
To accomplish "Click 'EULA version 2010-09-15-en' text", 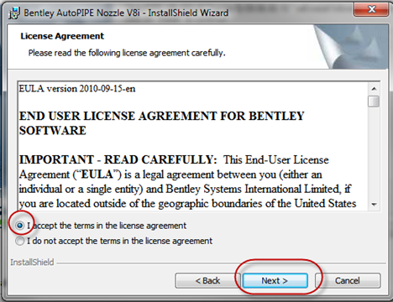I will point(77,89).
